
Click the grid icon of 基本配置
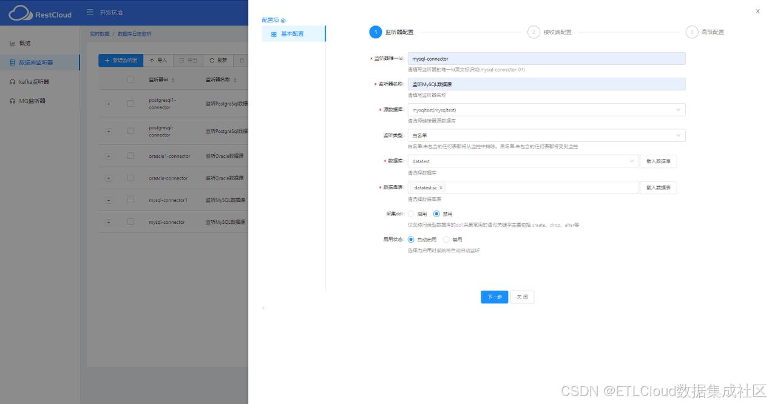tap(274, 34)
